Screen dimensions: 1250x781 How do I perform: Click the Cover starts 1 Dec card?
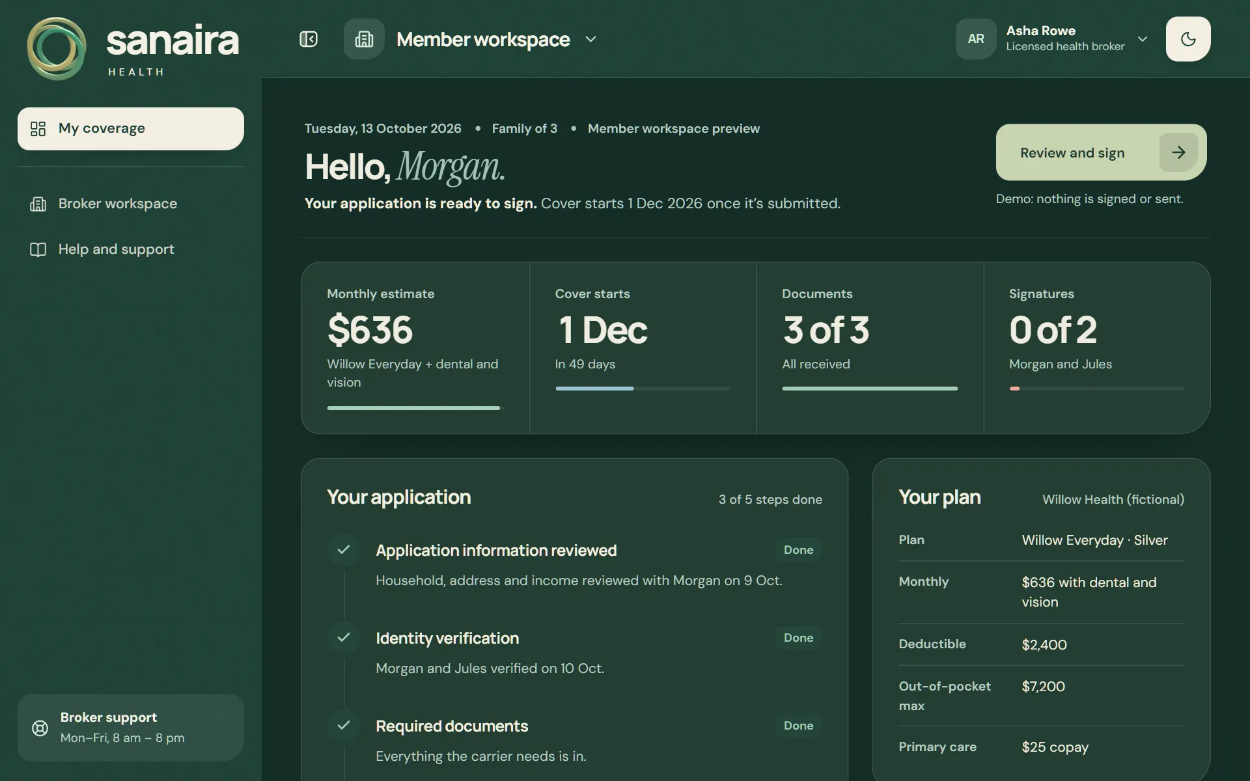point(643,348)
